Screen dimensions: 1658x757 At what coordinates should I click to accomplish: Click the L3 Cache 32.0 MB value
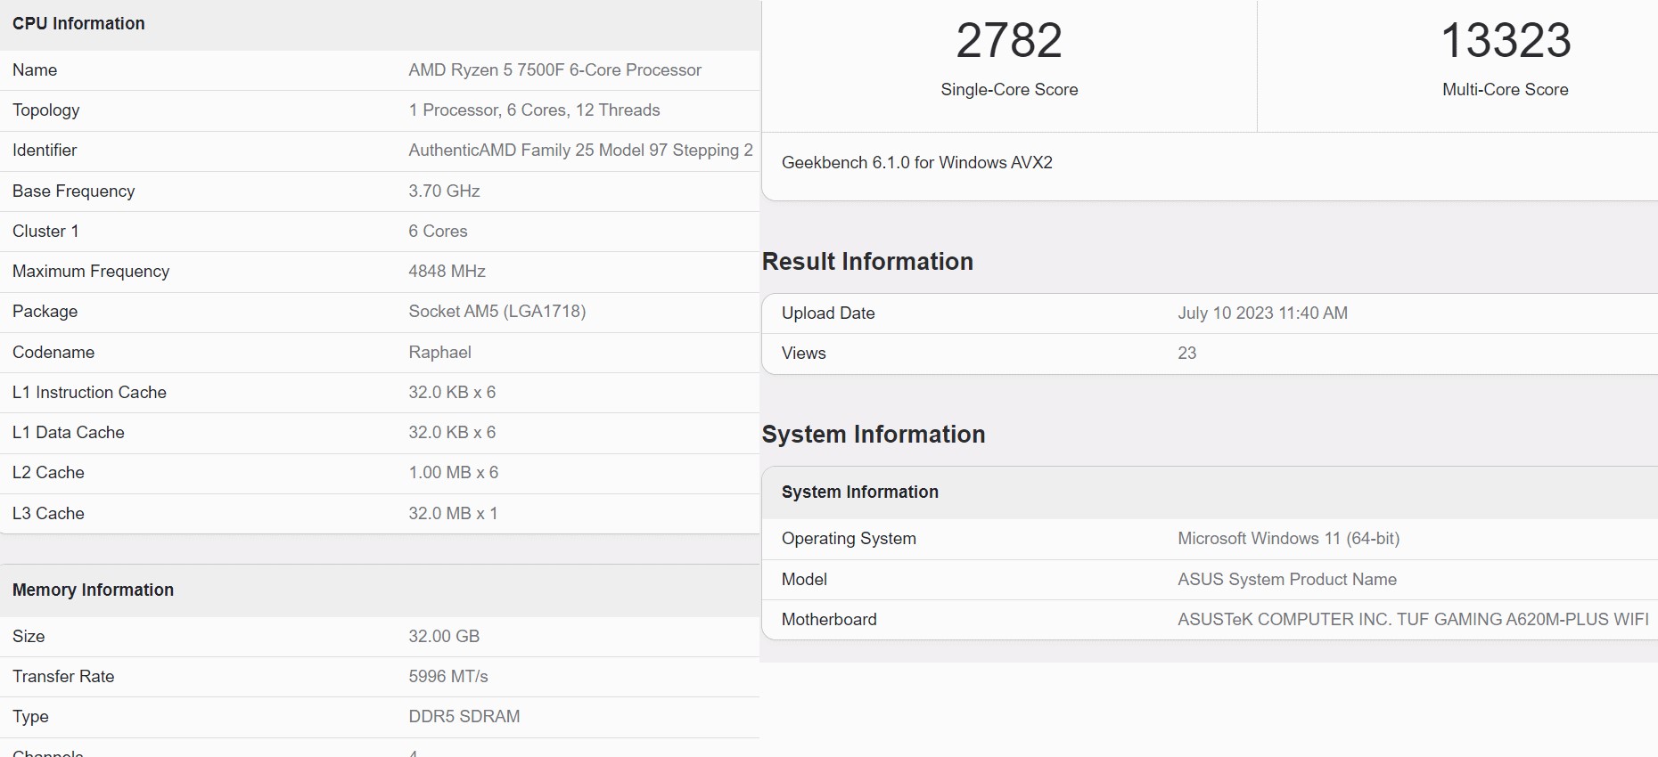453,514
